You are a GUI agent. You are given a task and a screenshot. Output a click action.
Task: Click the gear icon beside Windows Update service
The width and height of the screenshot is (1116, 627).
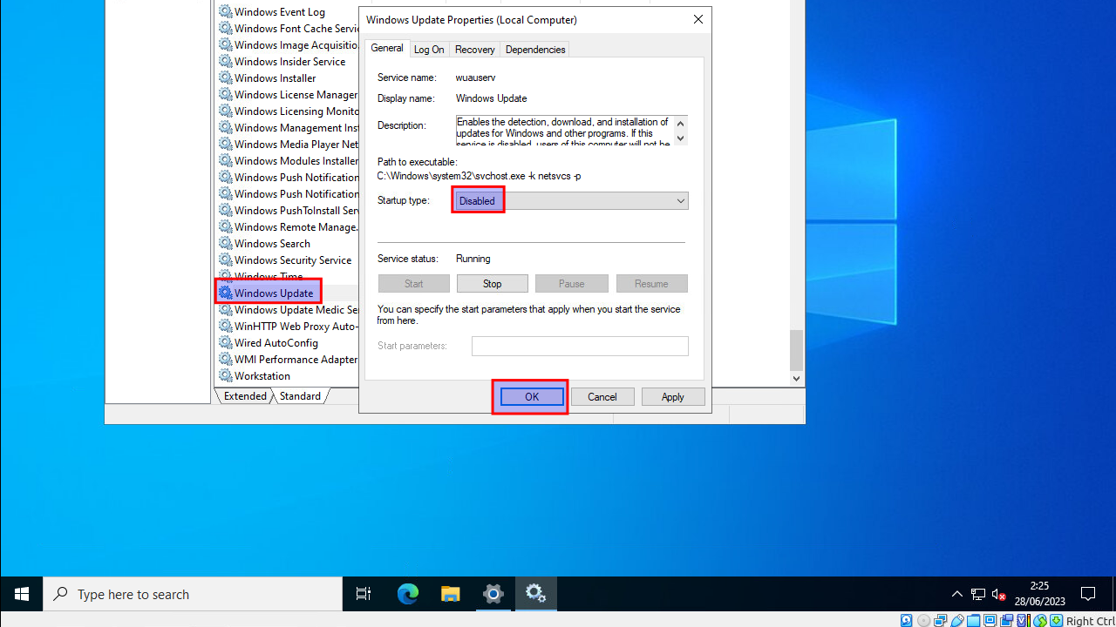(x=226, y=293)
